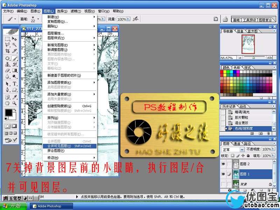Select the Gradient tool
Image resolution: width=280 pixels, height=210 pixels.
14,71
